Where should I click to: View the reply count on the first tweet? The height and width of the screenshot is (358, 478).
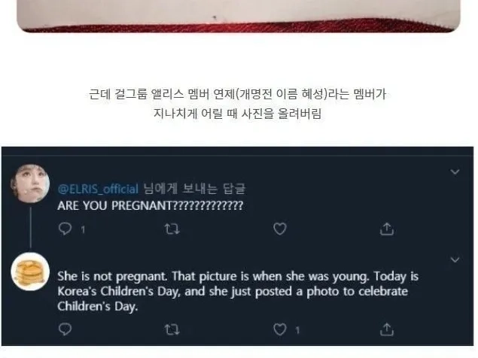[x=83, y=229]
